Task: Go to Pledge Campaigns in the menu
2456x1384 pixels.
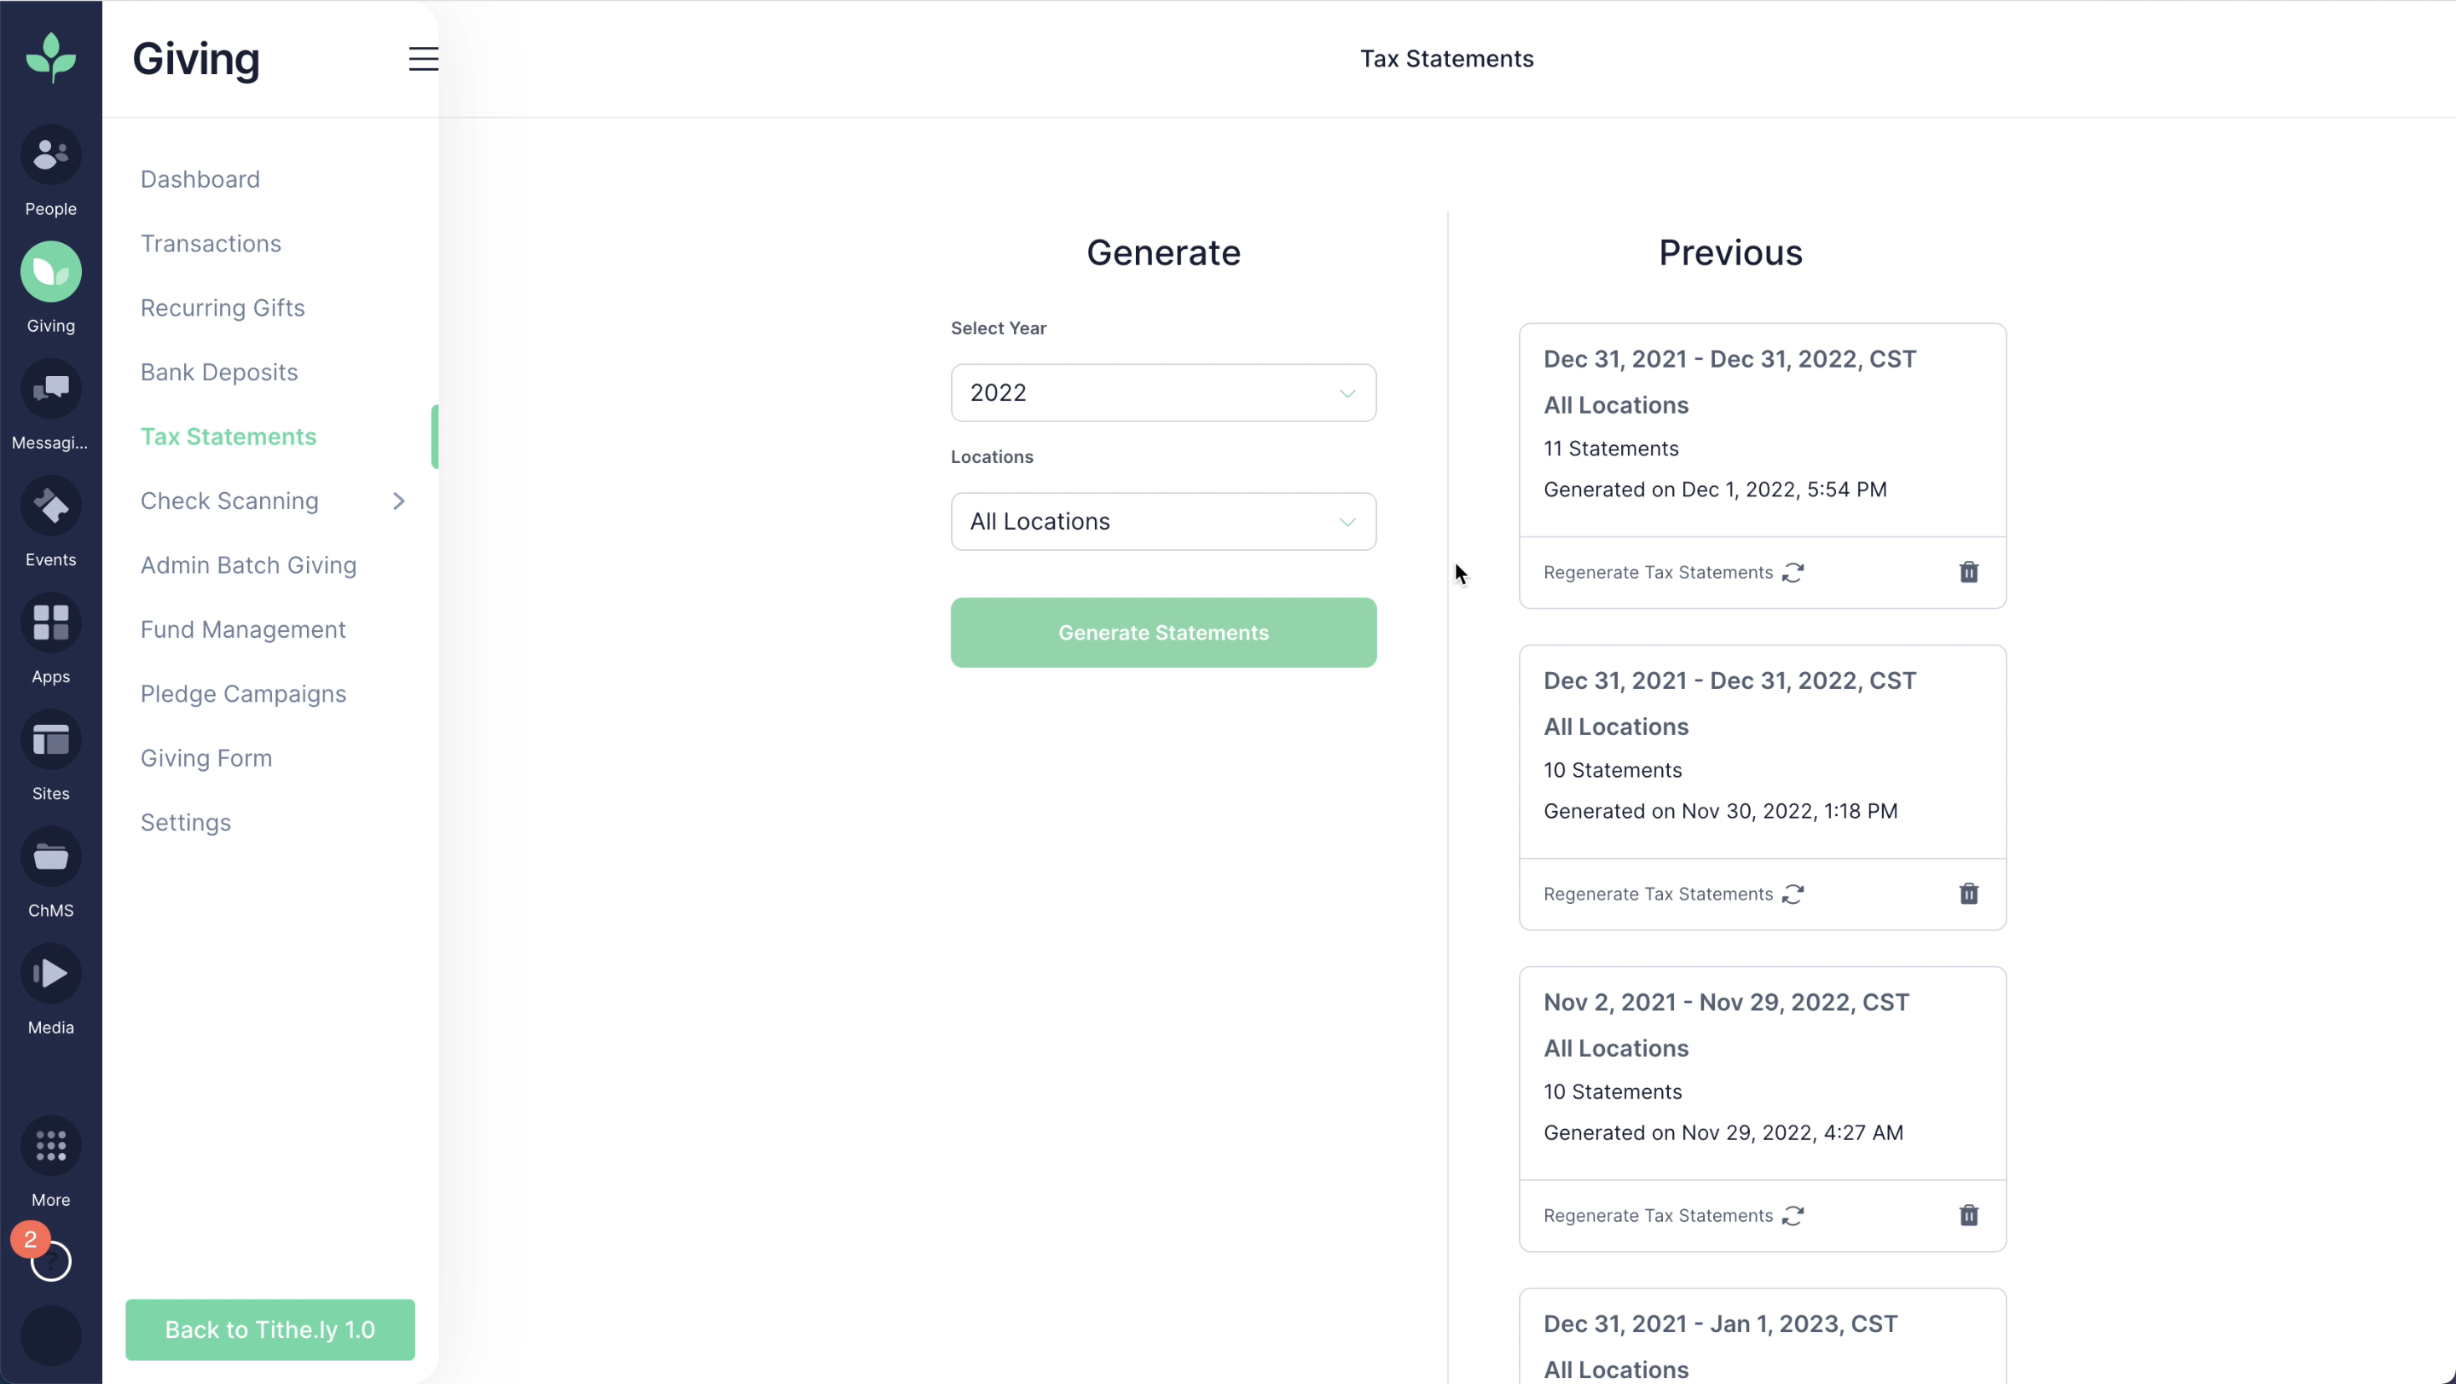Action: 242,693
